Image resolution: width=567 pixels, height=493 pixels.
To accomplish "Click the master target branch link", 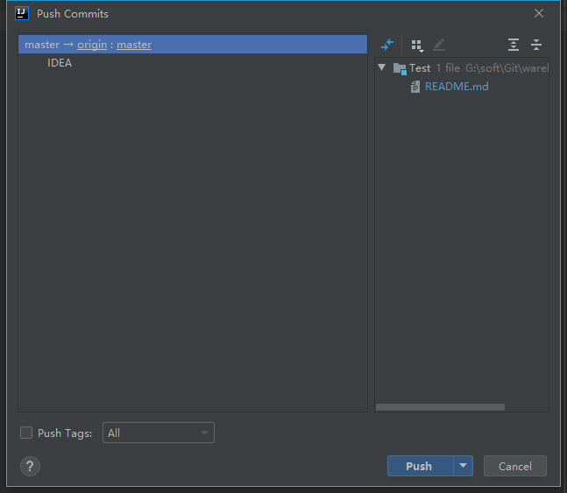I will pos(134,45).
